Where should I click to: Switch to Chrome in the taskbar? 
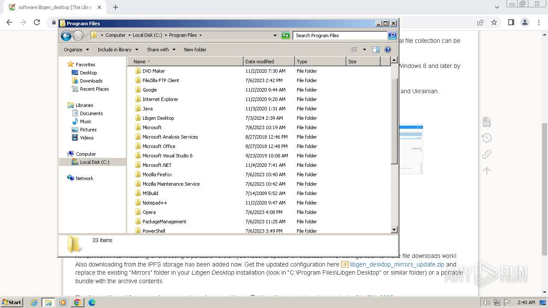(x=77, y=302)
